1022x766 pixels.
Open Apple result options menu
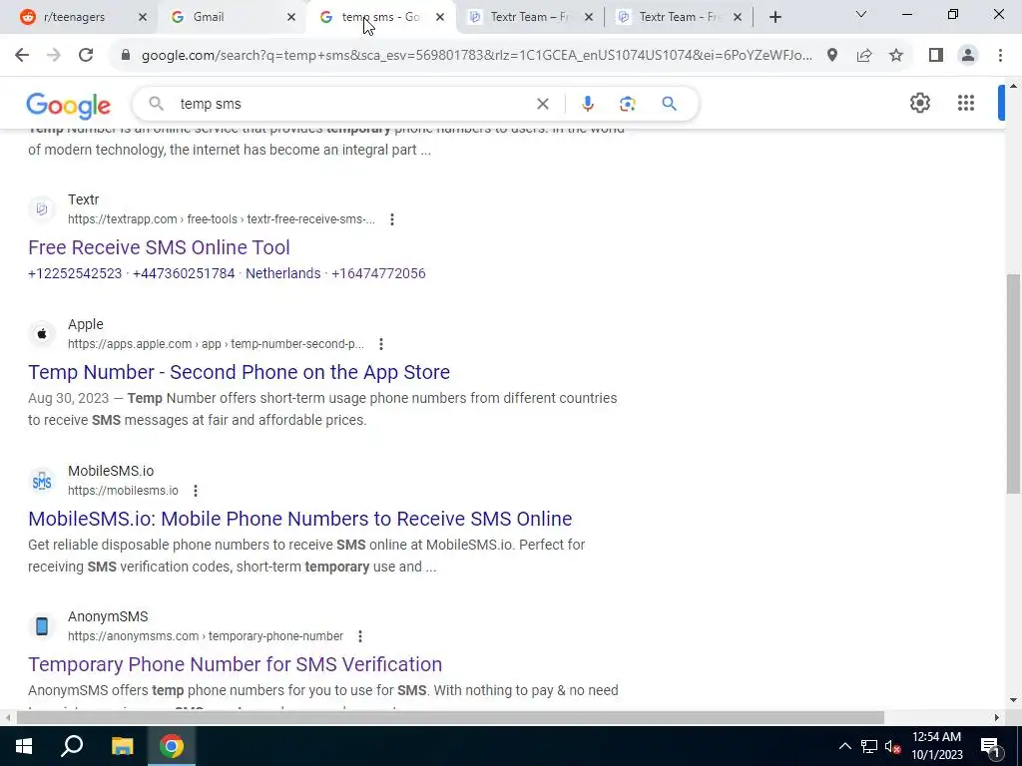click(380, 344)
